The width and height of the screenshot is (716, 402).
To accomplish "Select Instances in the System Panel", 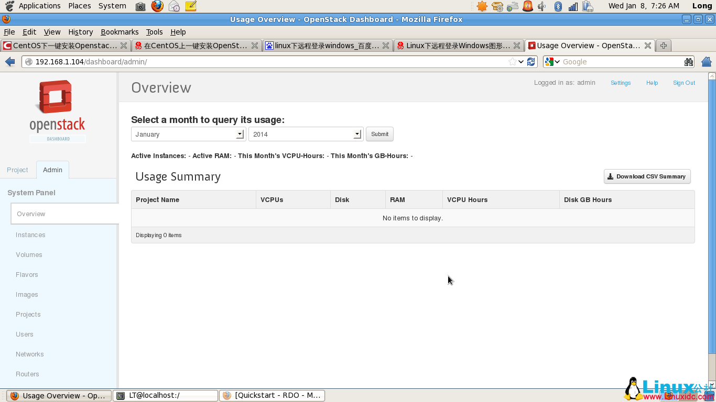I will [30, 234].
